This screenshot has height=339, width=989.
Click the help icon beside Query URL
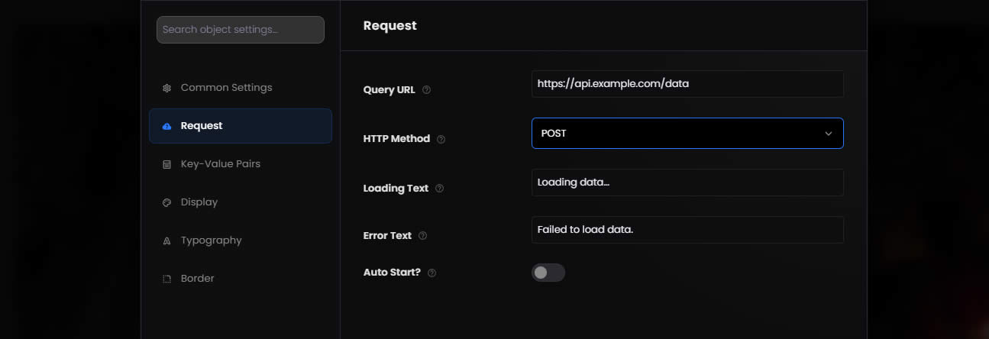pyautogui.click(x=426, y=89)
